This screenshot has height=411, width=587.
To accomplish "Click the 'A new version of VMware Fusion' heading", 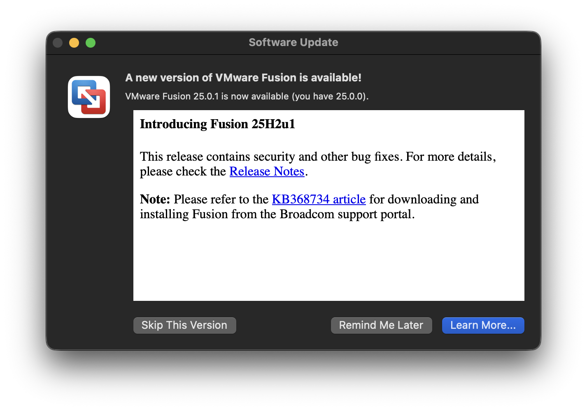I will (243, 78).
